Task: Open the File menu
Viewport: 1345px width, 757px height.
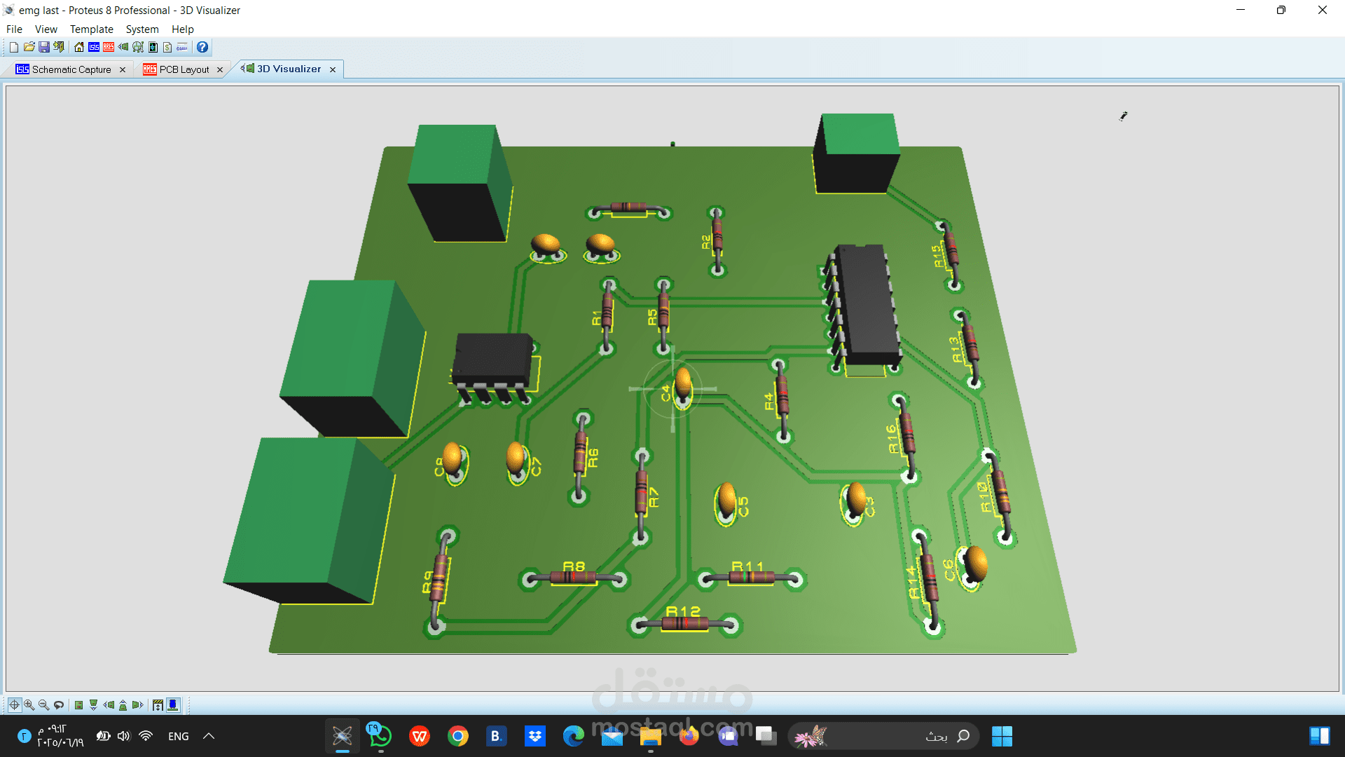Action: click(x=14, y=29)
